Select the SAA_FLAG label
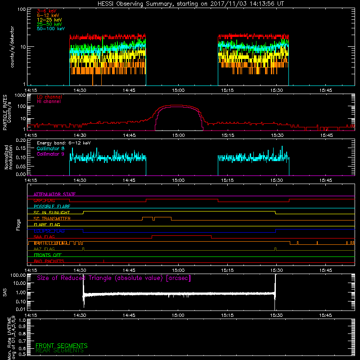 coord(44,237)
